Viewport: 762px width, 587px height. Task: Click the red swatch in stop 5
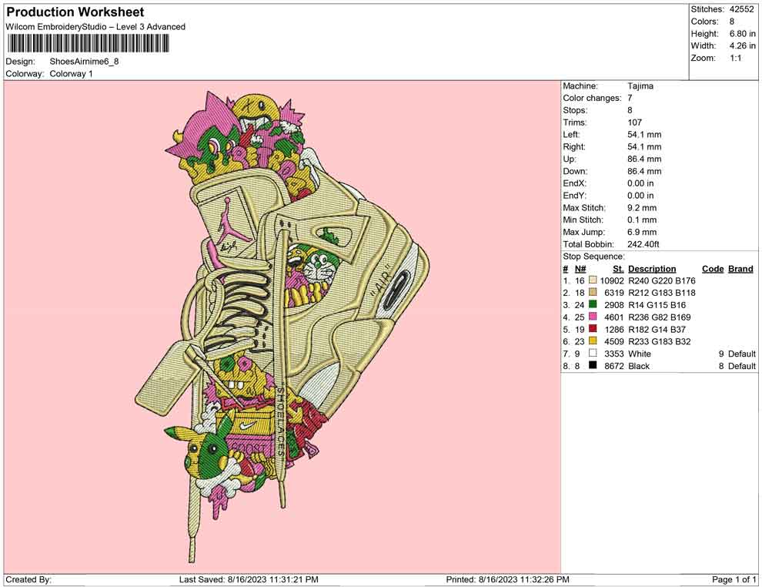click(x=593, y=330)
